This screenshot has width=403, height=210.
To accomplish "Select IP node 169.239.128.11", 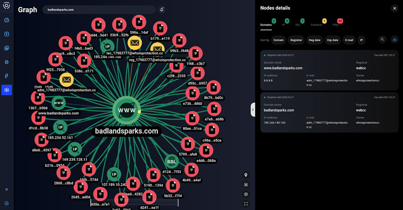I will click(75, 149).
